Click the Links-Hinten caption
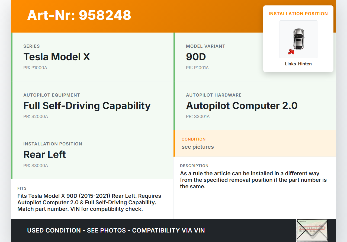The image size is (347, 242). pyautogui.click(x=298, y=64)
